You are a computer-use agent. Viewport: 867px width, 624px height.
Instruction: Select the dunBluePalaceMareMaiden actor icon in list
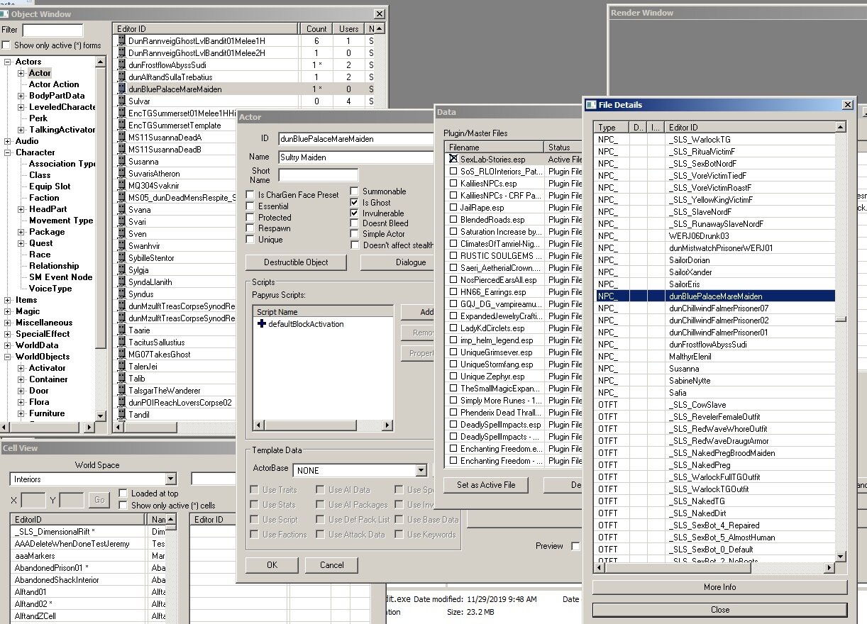tap(120, 89)
